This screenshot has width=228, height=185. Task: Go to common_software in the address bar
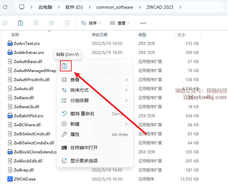point(114,7)
